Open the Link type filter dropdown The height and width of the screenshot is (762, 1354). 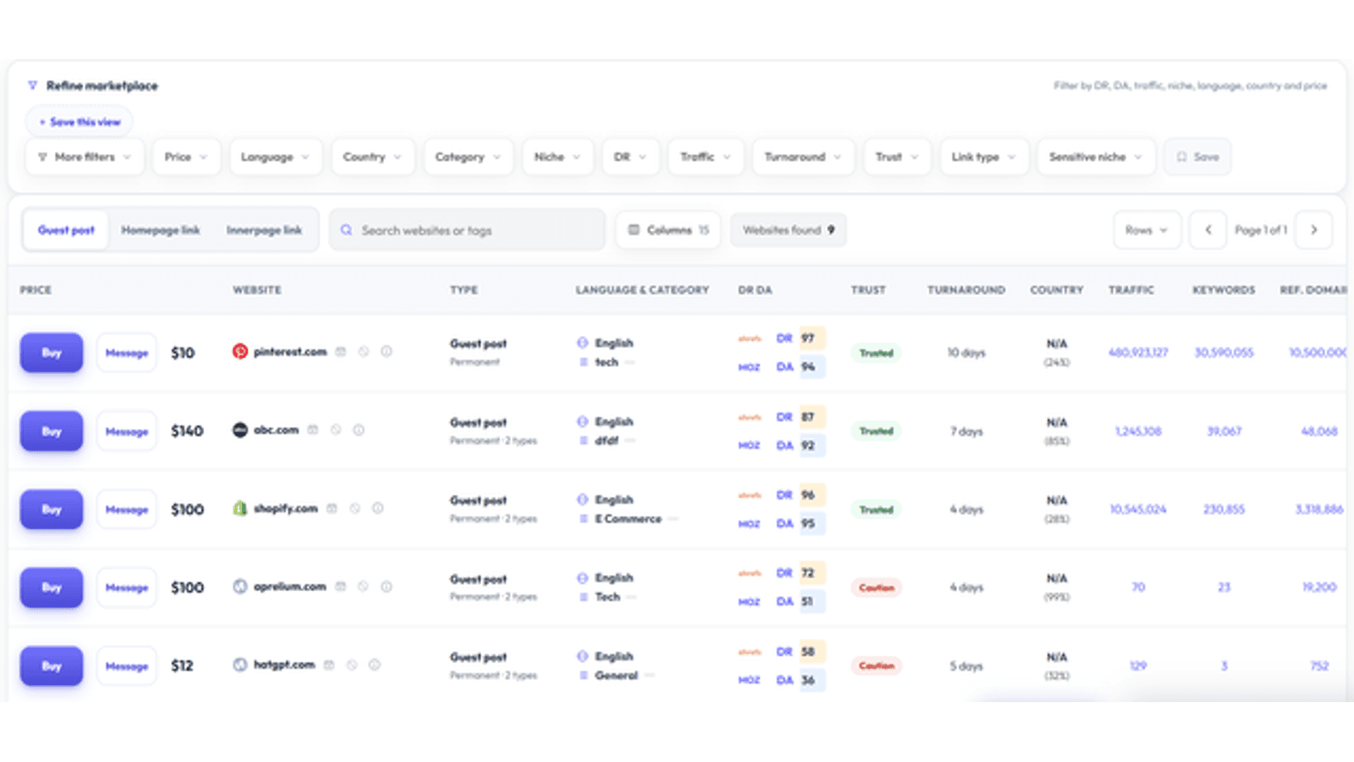point(984,157)
